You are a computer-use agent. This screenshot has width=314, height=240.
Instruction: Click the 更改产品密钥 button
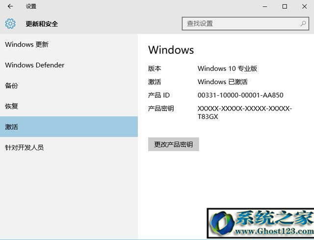coord(173,144)
